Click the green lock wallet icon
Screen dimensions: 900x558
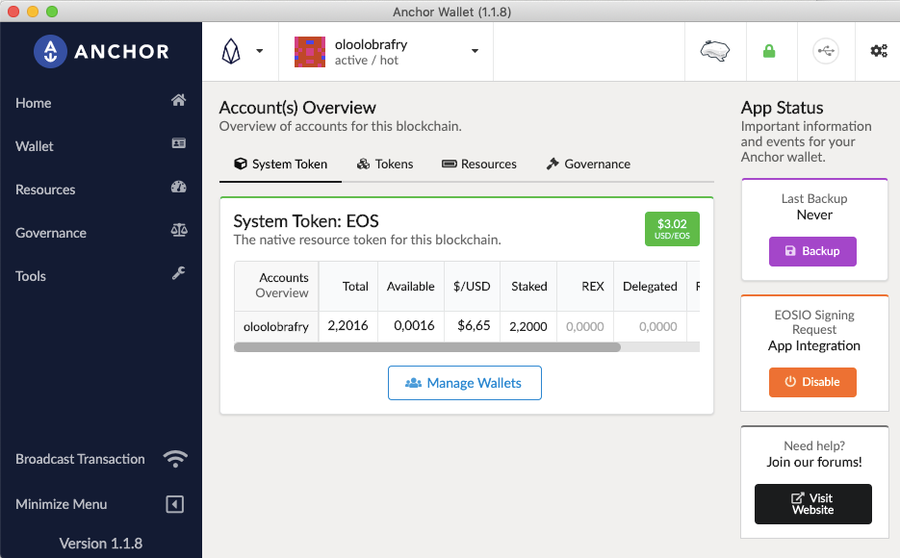click(769, 51)
